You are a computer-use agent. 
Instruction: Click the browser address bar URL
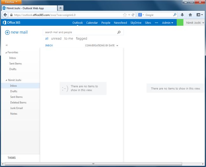pos(45,15)
